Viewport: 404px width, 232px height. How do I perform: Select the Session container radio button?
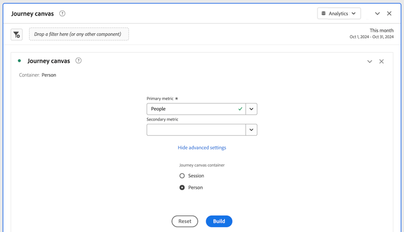pos(182,175)
